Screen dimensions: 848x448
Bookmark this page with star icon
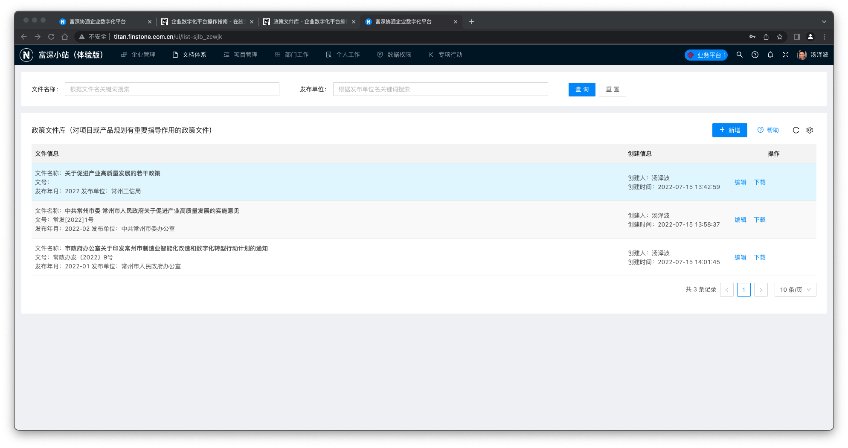click(x=780, y=37)
